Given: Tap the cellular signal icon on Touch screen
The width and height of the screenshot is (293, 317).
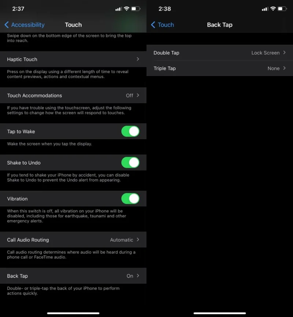Looking at the screenshot, I should 118,9.
